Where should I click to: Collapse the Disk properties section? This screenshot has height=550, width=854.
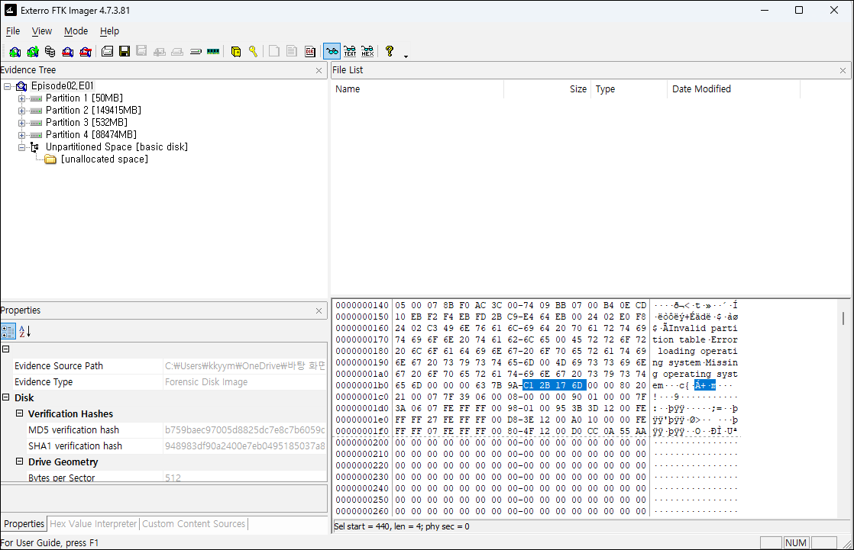6,397
